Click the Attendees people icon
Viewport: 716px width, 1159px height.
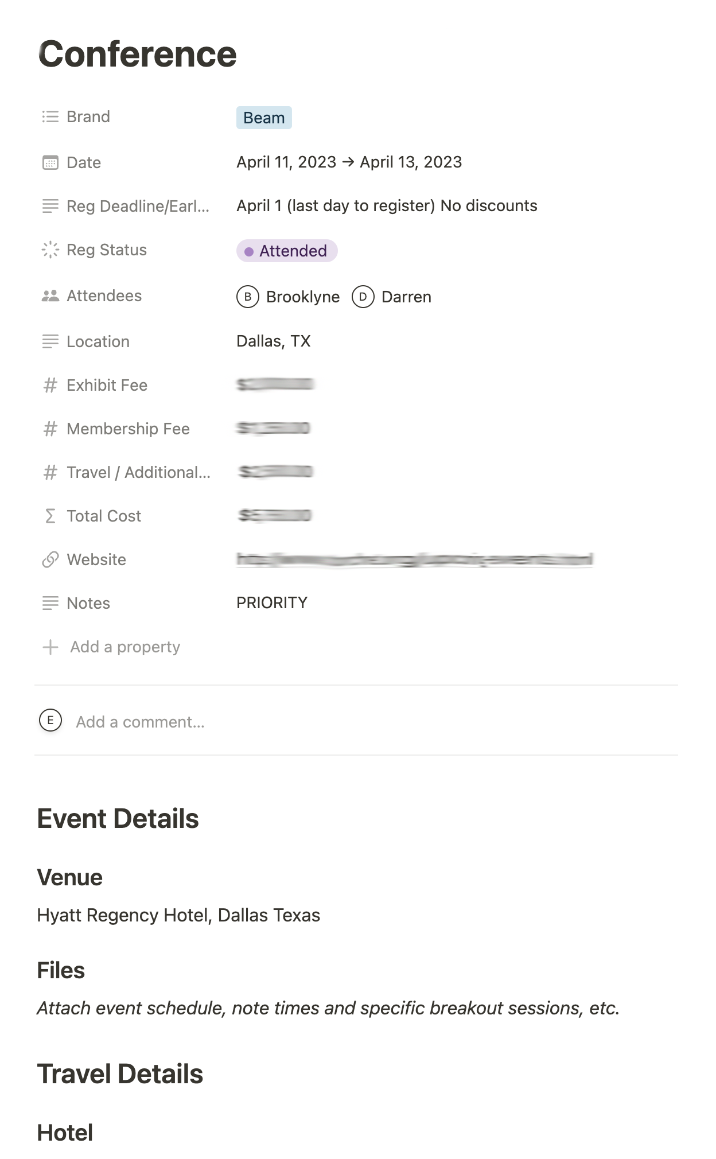tap(50, 296)
